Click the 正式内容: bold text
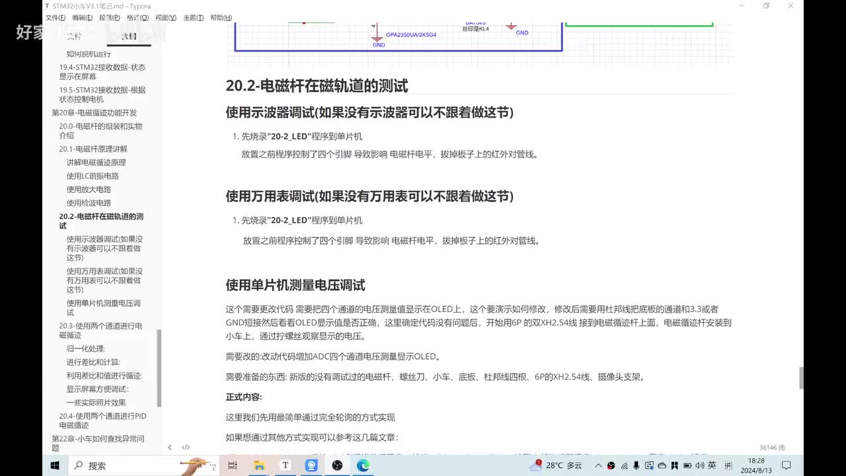This screenshot has width=846, height=476. pyautogui.click(x=244, y=397)
